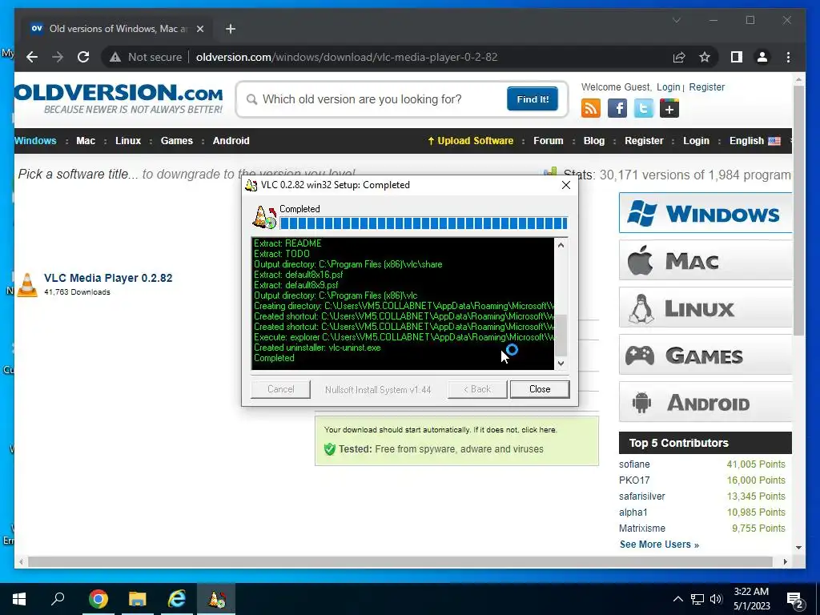Image resolution: width=820 pixels, height=615 pixels.
Task: Open the Android category banner
Action: [x=705, y=402]
